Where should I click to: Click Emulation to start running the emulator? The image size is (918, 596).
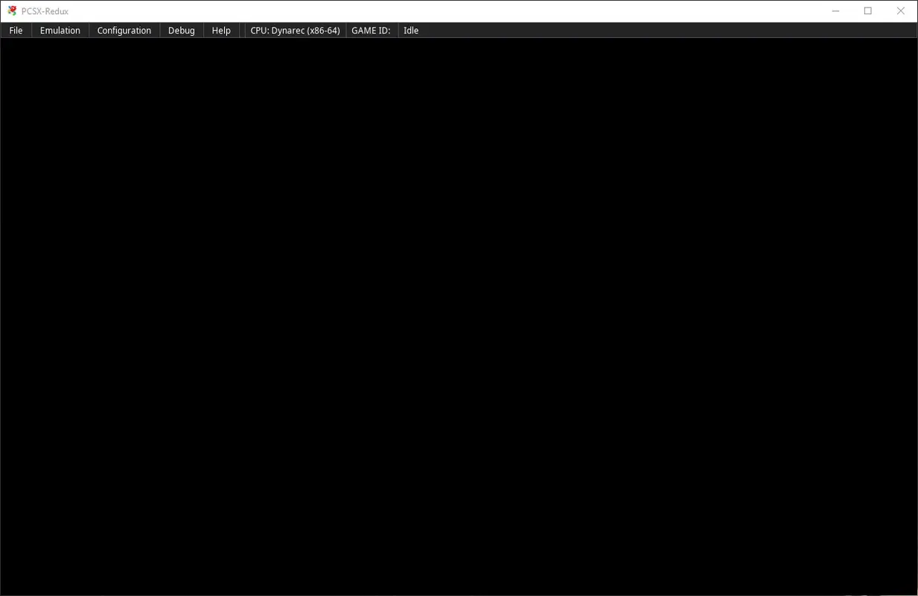click(x=60, y=30)
